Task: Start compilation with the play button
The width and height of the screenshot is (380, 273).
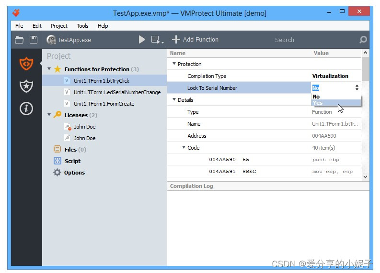Action: tap(142, 39)
